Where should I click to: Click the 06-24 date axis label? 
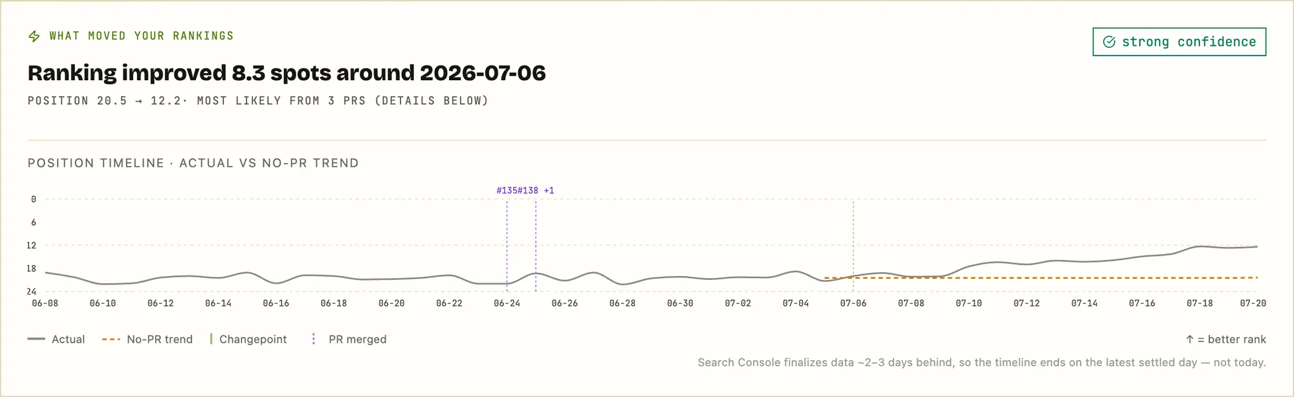click(507, 303)
